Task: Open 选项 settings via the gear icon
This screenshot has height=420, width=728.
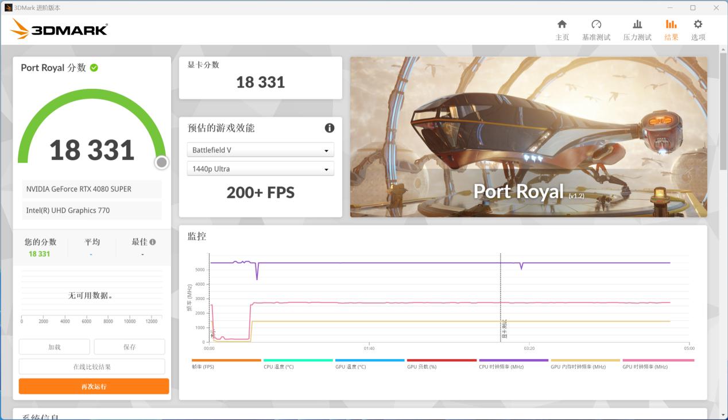Action: tap(698, 30)
